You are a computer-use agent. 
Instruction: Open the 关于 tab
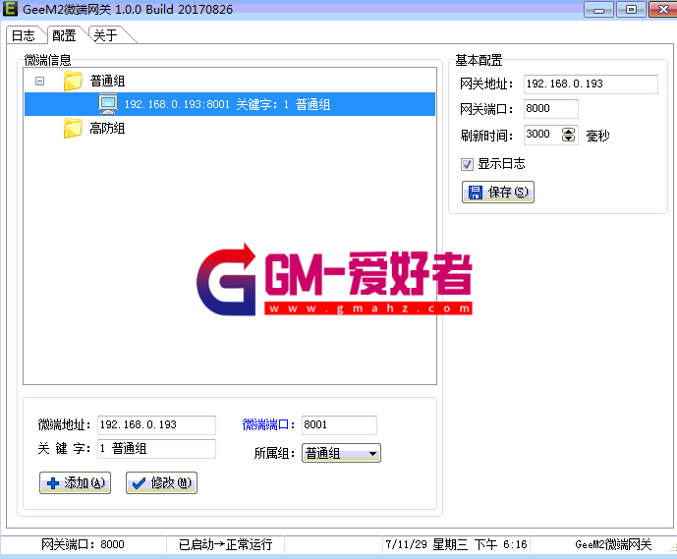pos(106,35)
